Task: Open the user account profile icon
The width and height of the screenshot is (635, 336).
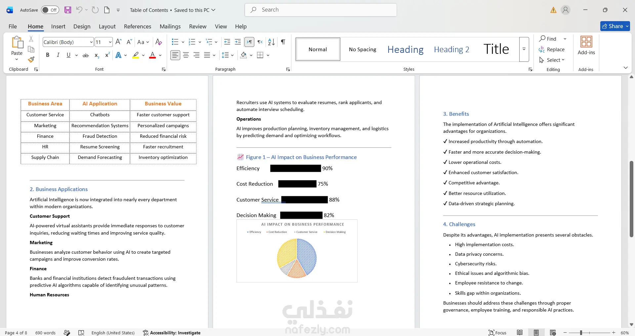Action: 566,10
